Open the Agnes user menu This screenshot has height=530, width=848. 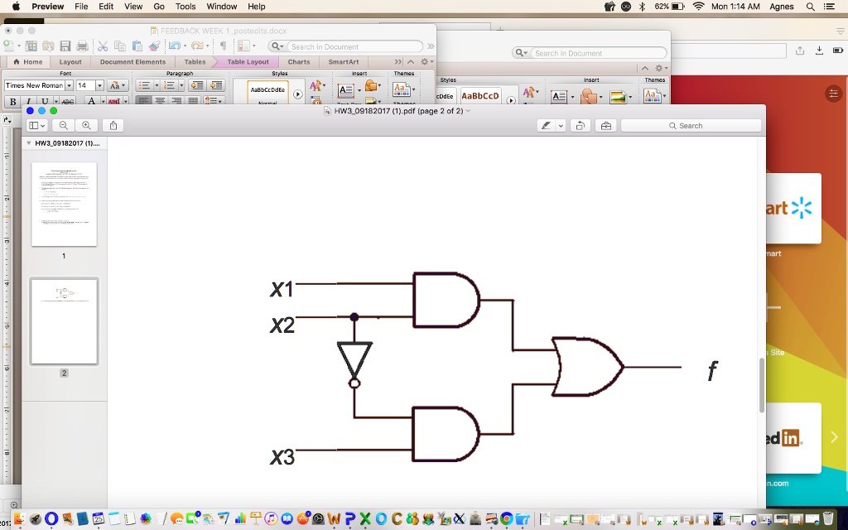(x=782, y=7)
